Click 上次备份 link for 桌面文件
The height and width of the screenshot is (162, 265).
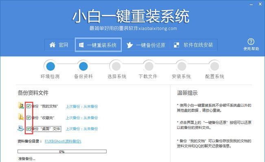click(82, 129)
